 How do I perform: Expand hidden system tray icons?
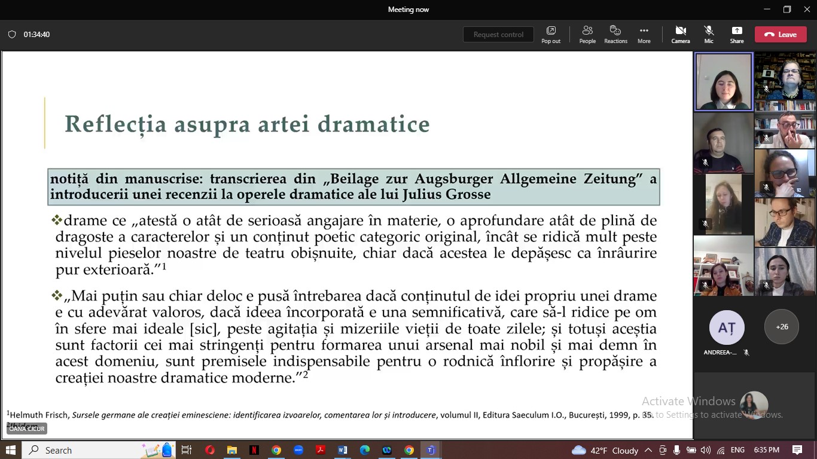coord(648,451)
